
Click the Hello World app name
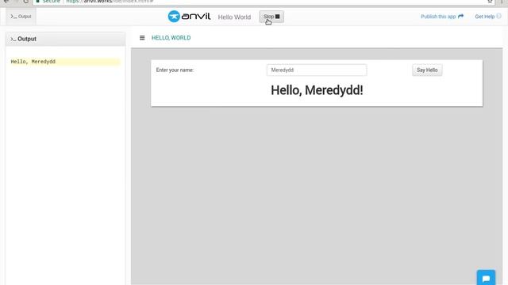234,17
